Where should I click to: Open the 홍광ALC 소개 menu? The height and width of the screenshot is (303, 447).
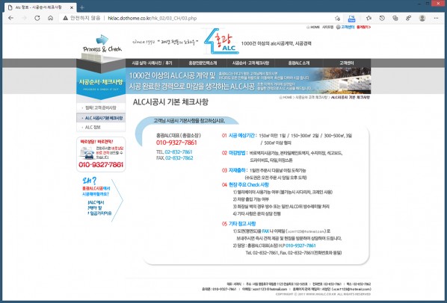(x=299, y=63)
